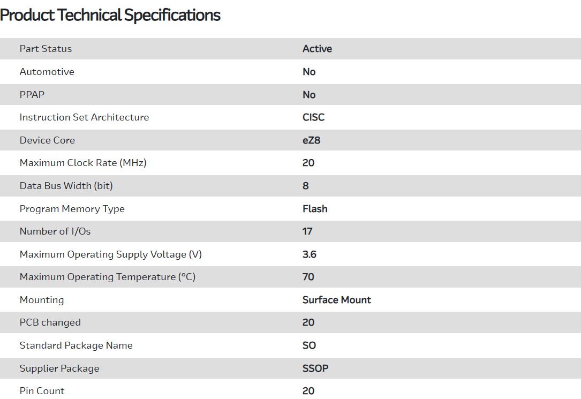
Task: Click the Flash memory type value
Action: point(315,209)
